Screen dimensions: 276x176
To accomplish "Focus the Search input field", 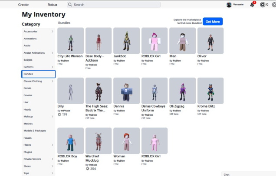I will [x=114, y=5].
